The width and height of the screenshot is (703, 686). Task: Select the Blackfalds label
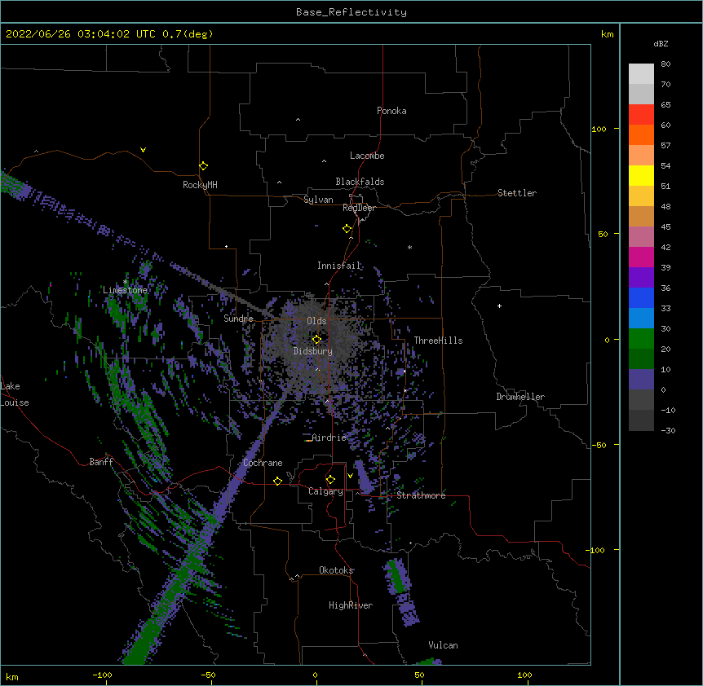click(x=360, y=182)
